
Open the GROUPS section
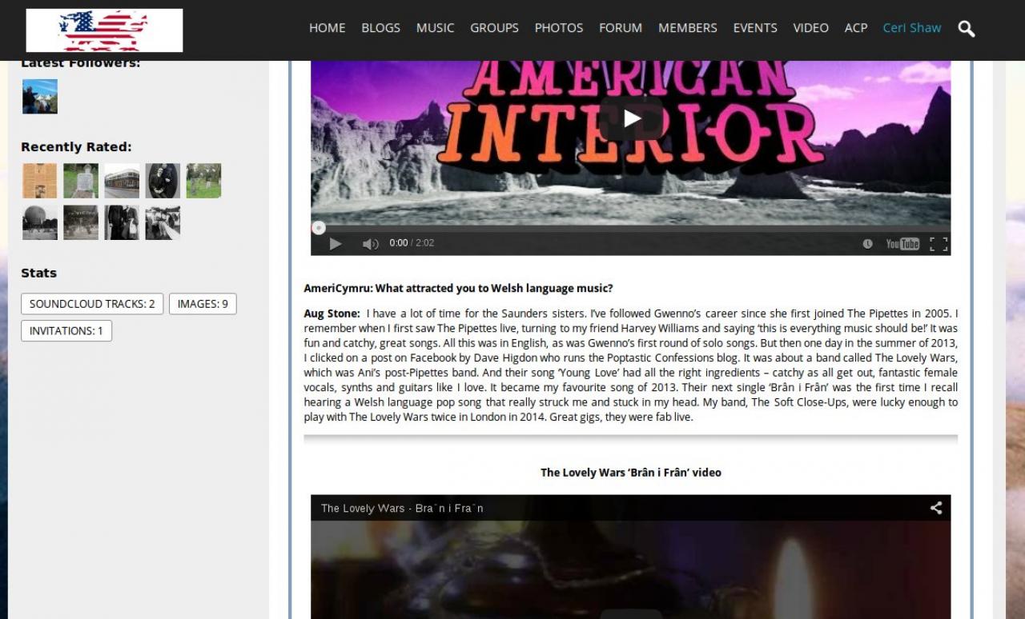coord(494,28)
